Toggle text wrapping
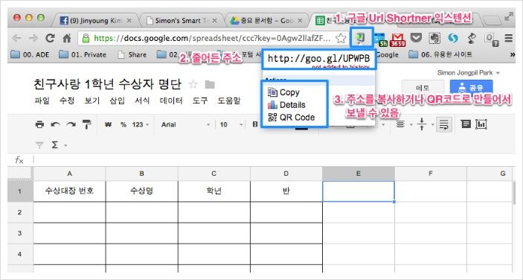523x280 pixels. click(444, 124)
